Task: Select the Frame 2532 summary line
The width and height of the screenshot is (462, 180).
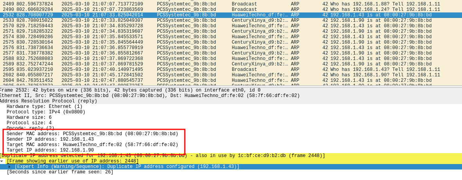Action: click(129, 90)
